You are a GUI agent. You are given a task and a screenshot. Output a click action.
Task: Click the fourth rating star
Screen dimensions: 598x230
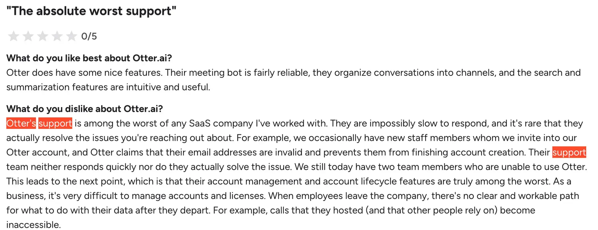(x=57, y=36)
